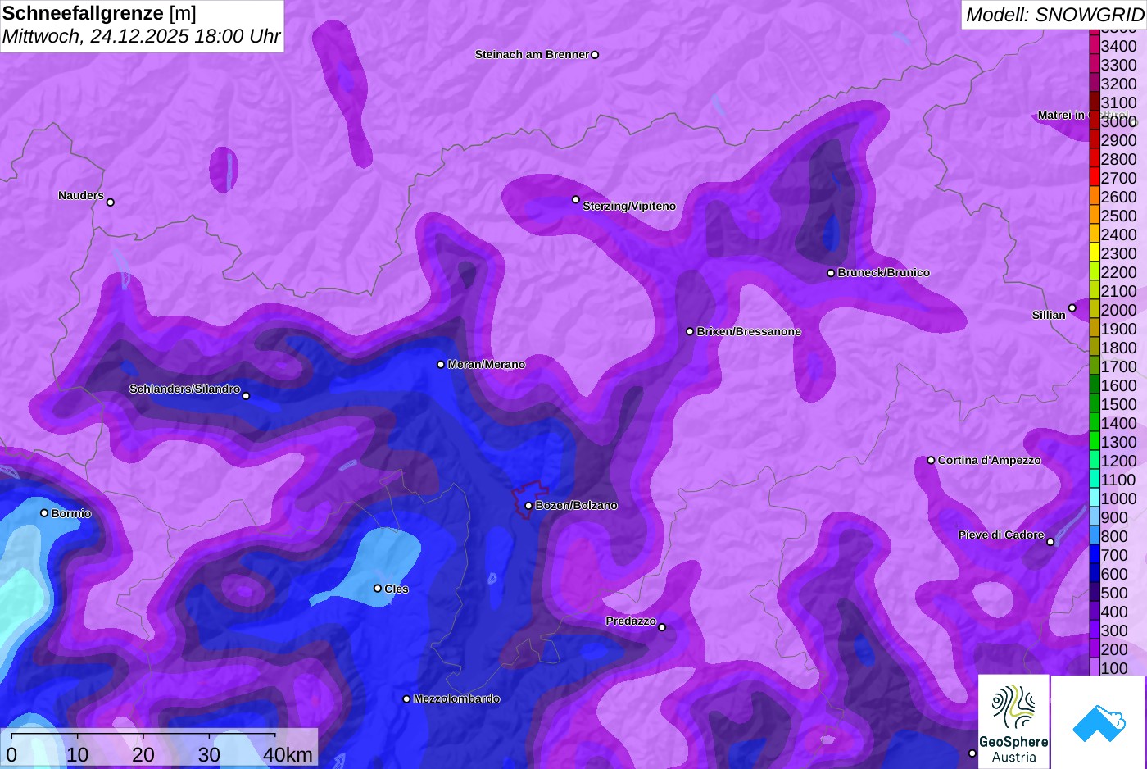Click the Schlanders/Silandro location marker
Screen dimensions: 1147x769
(x=246, y=396)
